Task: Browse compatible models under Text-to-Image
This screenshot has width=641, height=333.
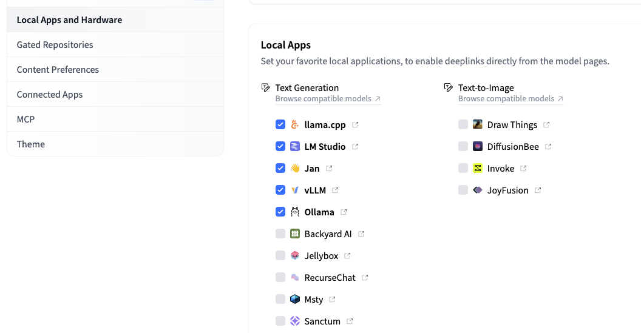Action: [x=510, y=99]
